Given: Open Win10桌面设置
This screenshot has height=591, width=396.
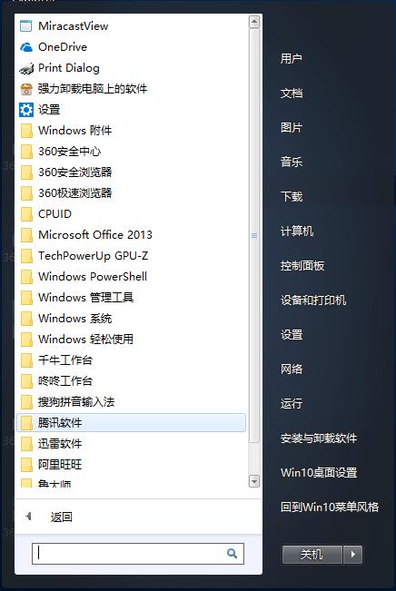Looking at the screenshot, I should coord(319,473).
